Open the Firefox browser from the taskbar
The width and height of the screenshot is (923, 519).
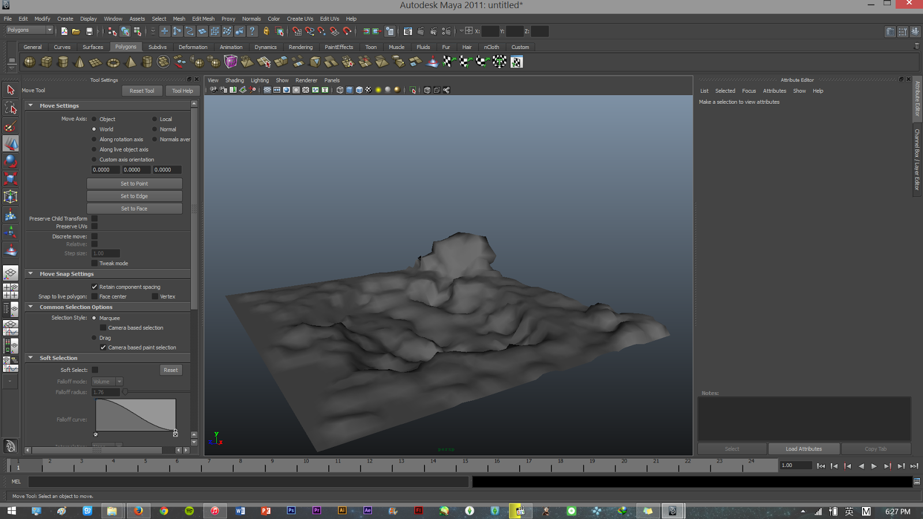pos(138,511)
